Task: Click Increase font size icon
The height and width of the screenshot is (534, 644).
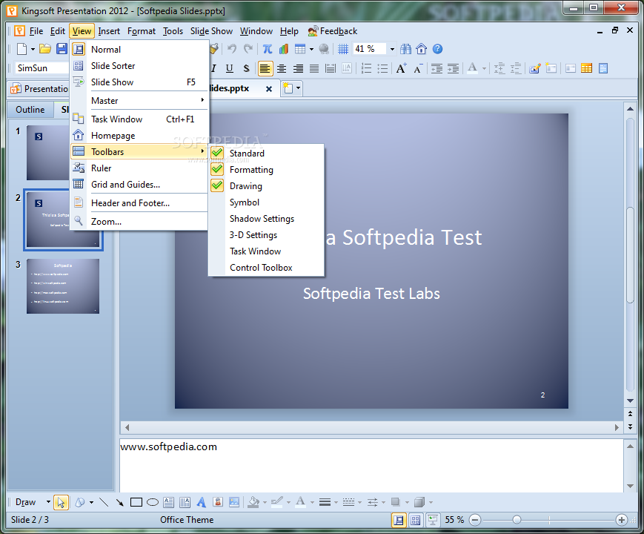Action: 401,68
